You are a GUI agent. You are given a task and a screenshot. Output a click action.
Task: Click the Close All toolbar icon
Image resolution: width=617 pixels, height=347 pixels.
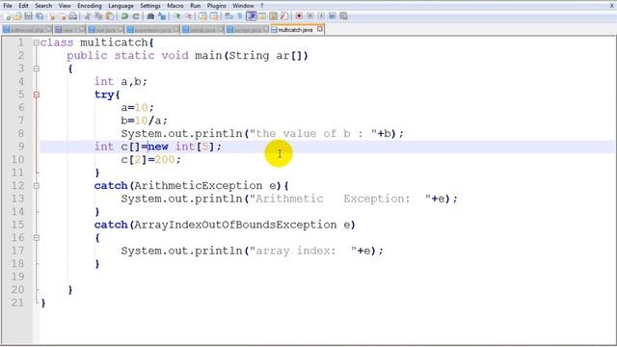[64, 16]
